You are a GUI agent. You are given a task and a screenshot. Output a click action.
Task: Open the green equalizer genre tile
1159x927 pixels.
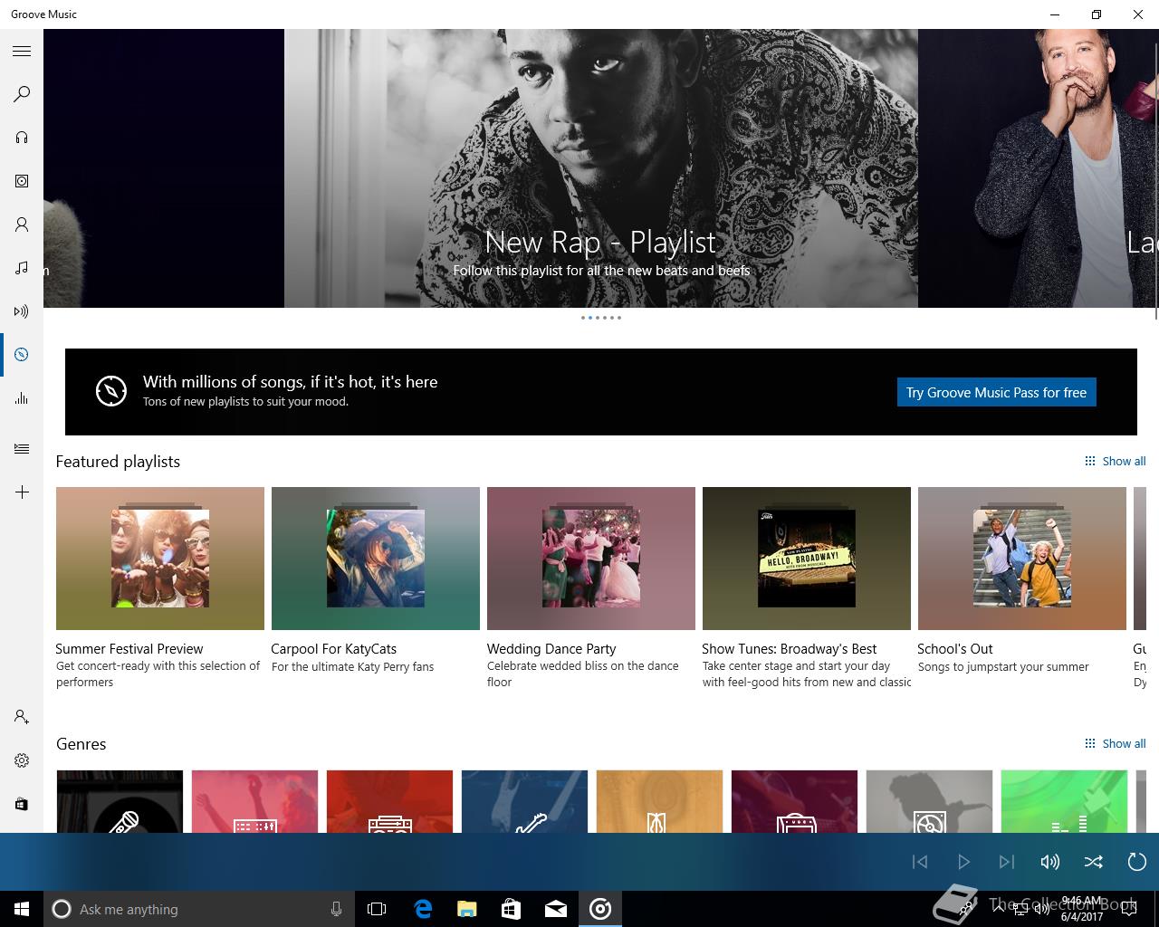point(1064,801)
